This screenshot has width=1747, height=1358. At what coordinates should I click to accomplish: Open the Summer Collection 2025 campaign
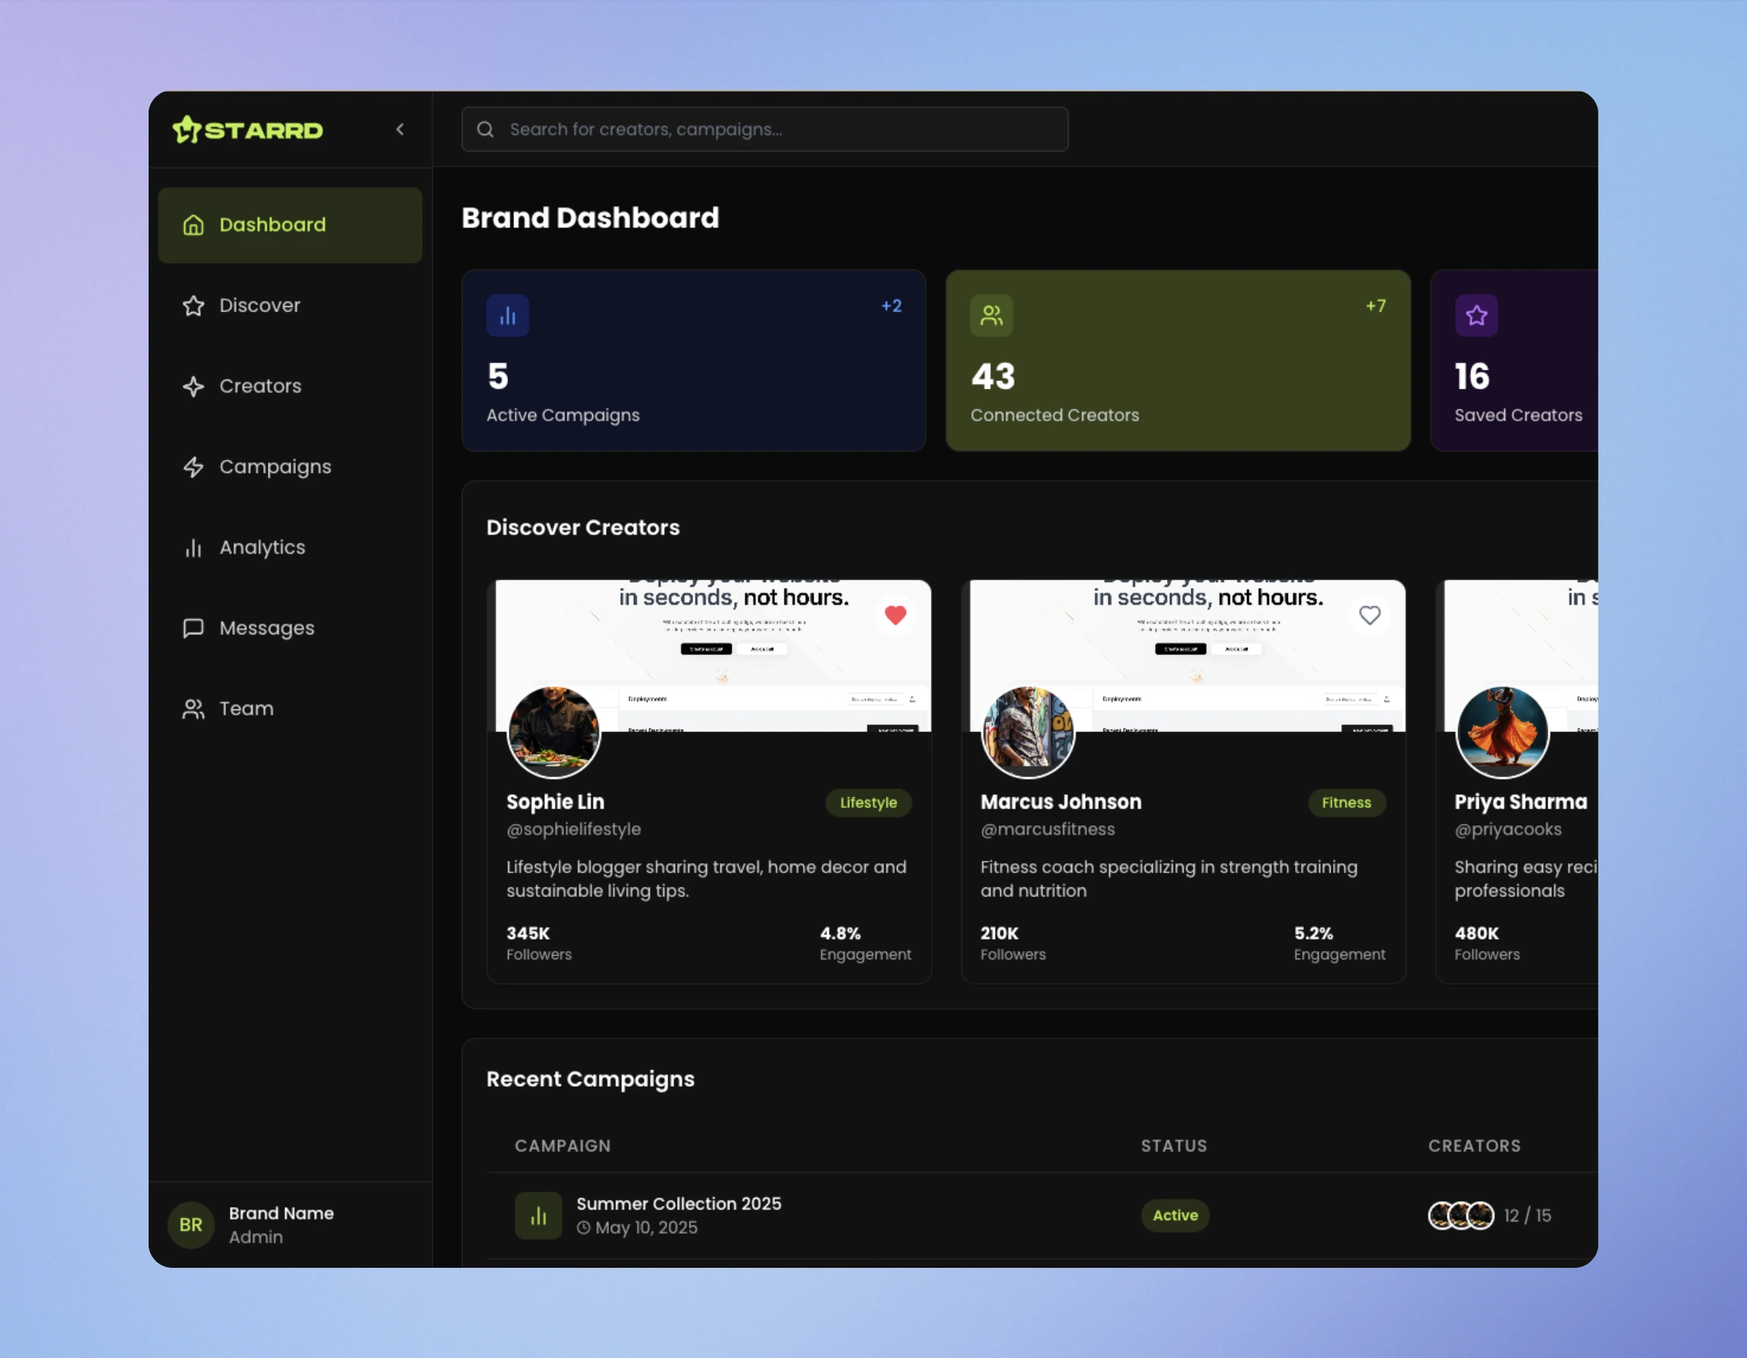click(x=679, y=1203)
